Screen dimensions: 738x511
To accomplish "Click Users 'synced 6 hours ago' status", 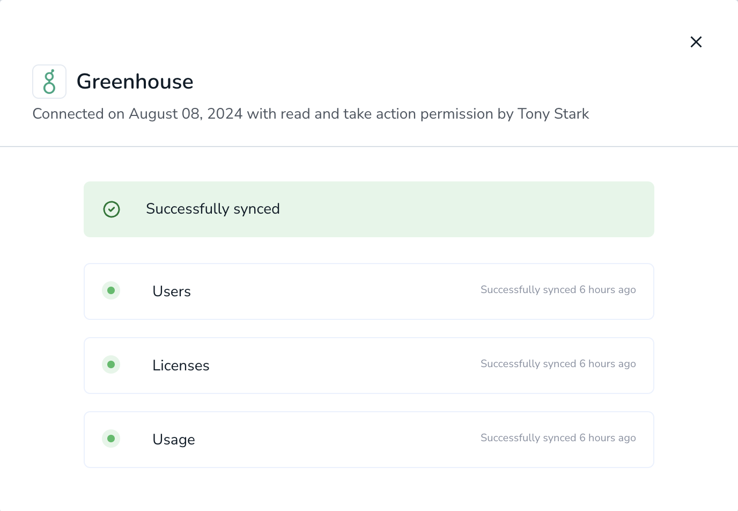I will pyautogui.click(x=558, y=290).
